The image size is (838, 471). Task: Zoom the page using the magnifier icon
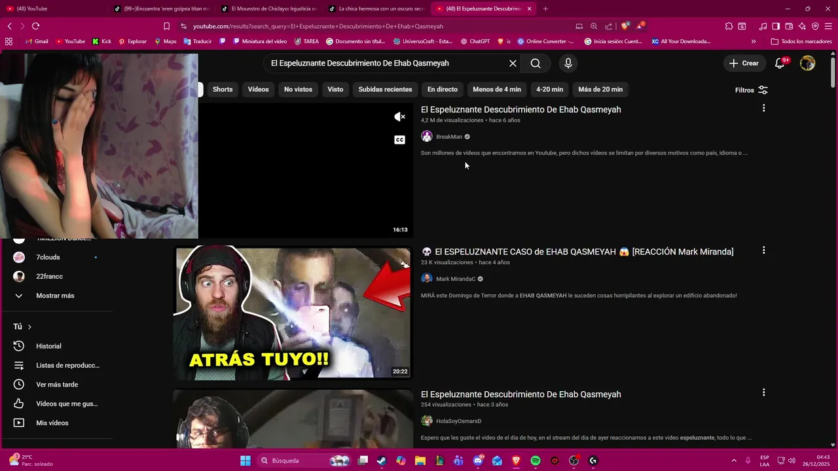click(x=594, y=26)
